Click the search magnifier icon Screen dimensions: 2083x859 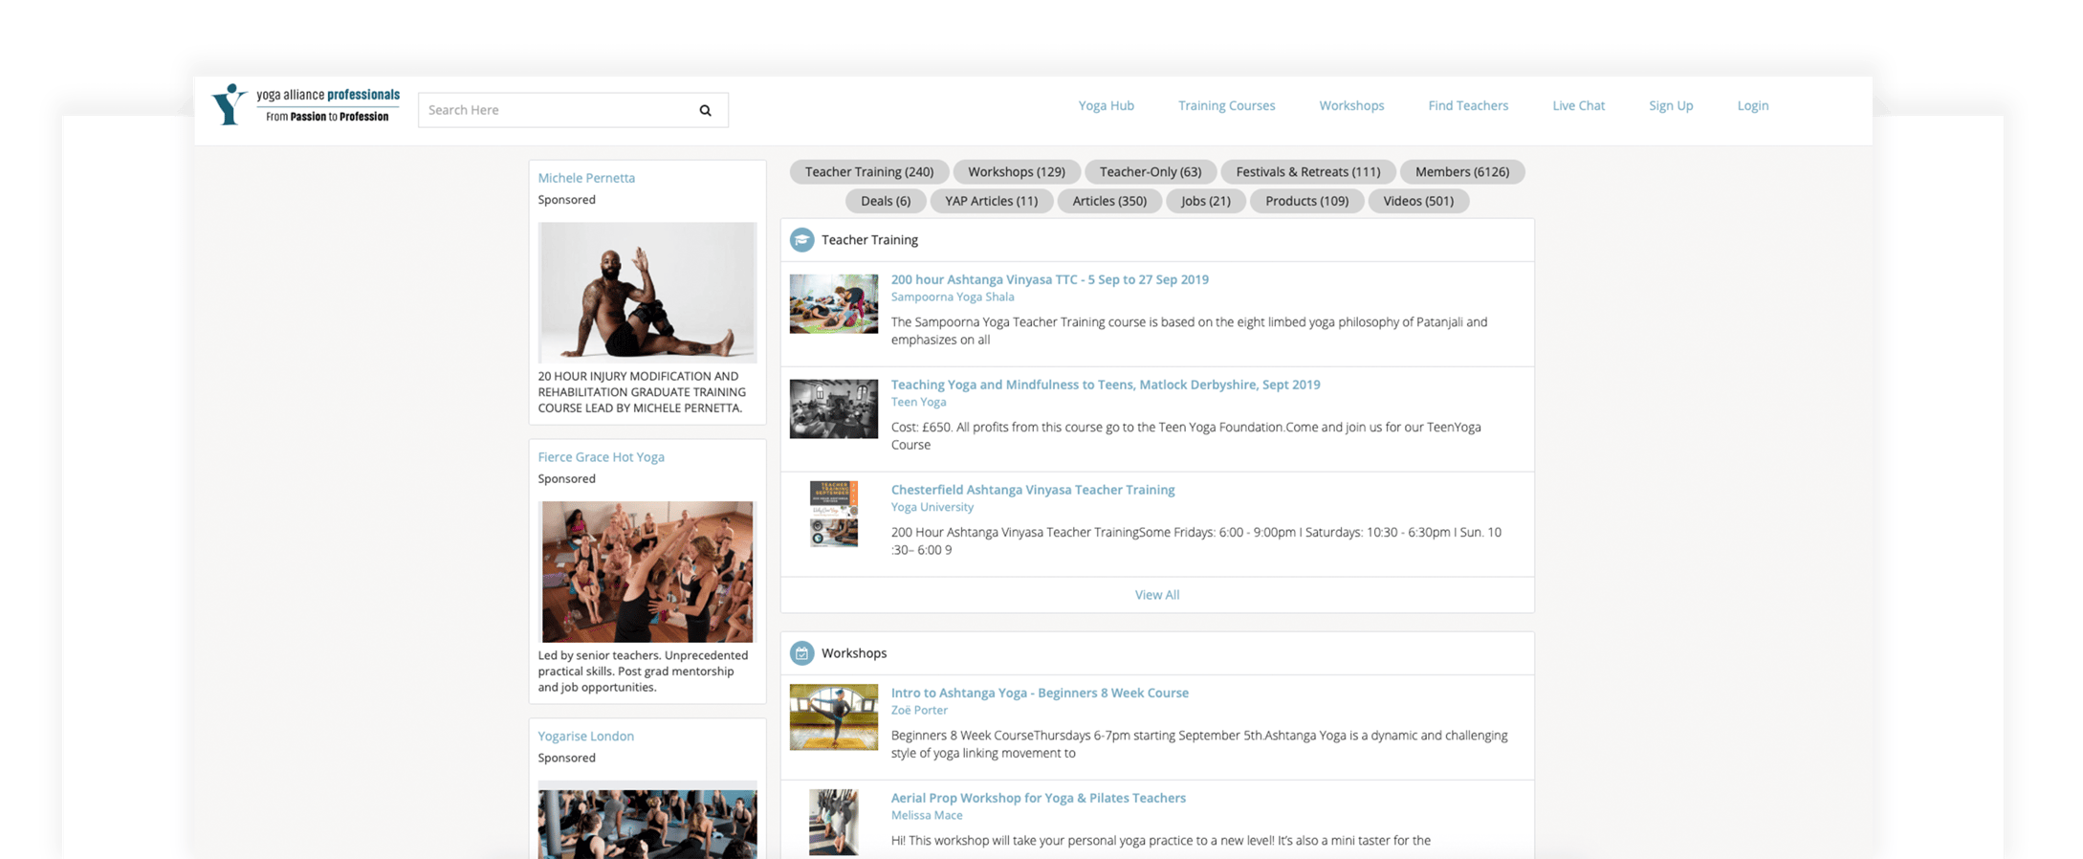(x=705, y=110)
